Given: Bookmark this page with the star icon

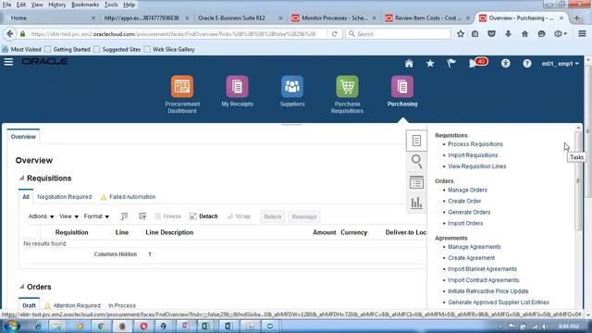Looking at the screenshot, I should pyautogui.click(x=461, y=34).
